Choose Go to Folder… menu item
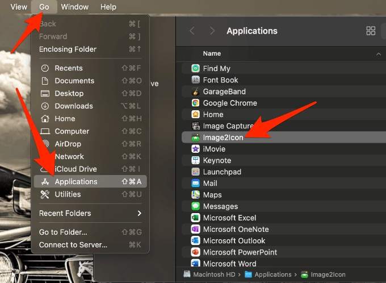 tap(90, 232)
